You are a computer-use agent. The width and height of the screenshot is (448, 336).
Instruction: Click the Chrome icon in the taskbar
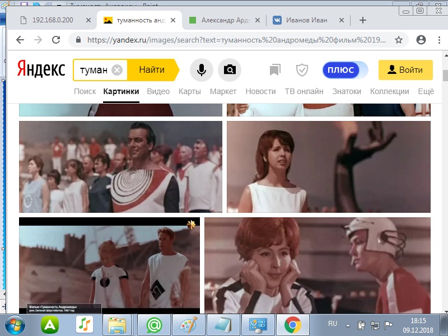click(x=292, y=325)
